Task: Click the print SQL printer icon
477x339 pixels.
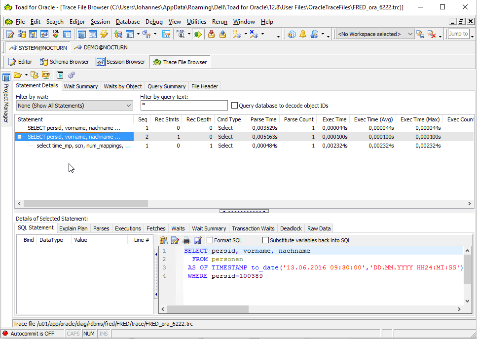Action: (186, 240)
